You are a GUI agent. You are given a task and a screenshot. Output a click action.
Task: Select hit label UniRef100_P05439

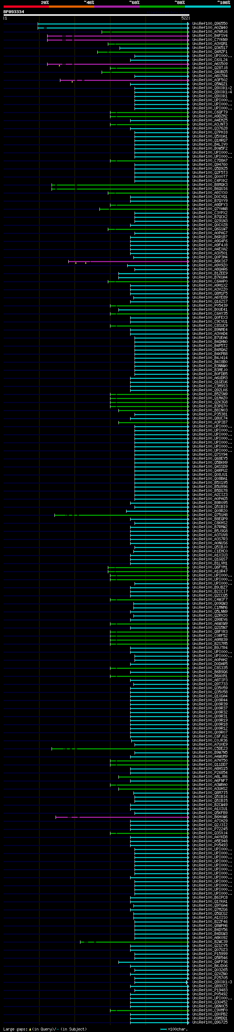[x=210, y=305]
